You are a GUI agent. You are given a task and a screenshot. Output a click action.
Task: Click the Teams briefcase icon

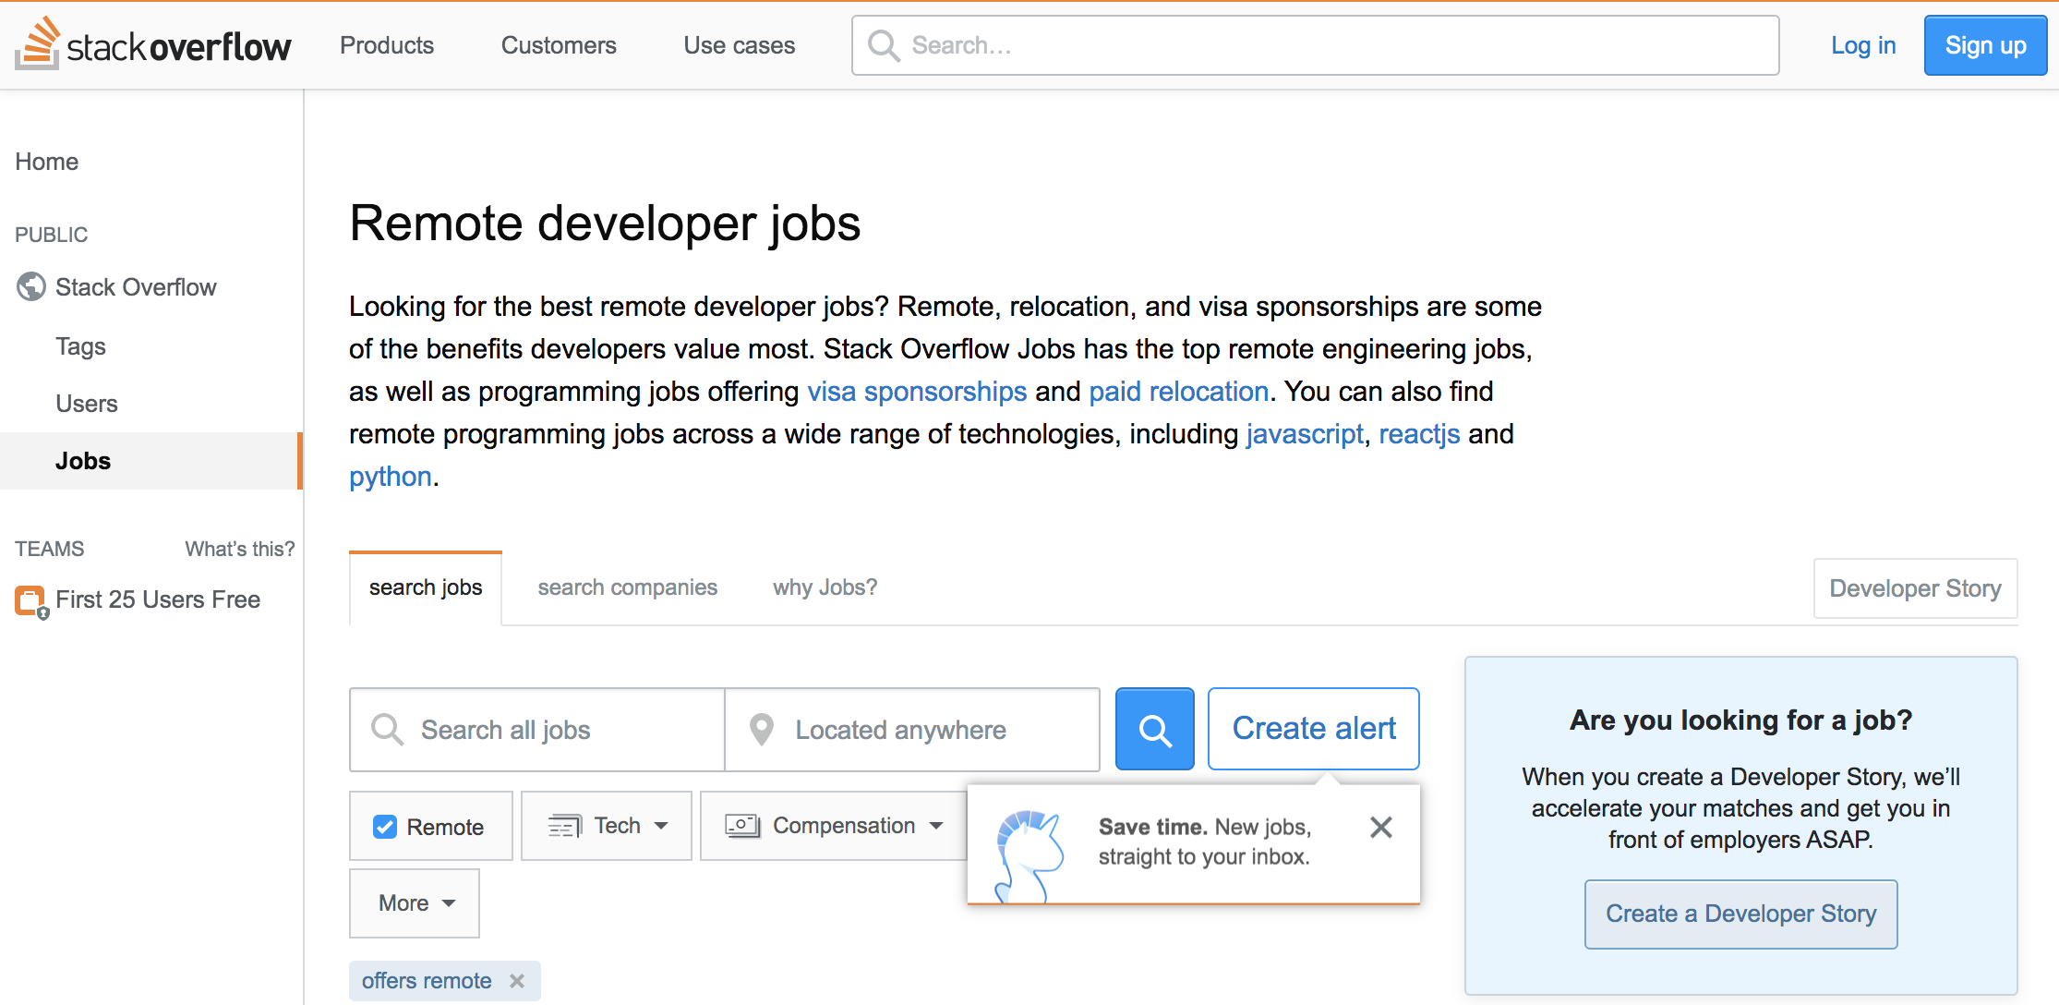30,601
